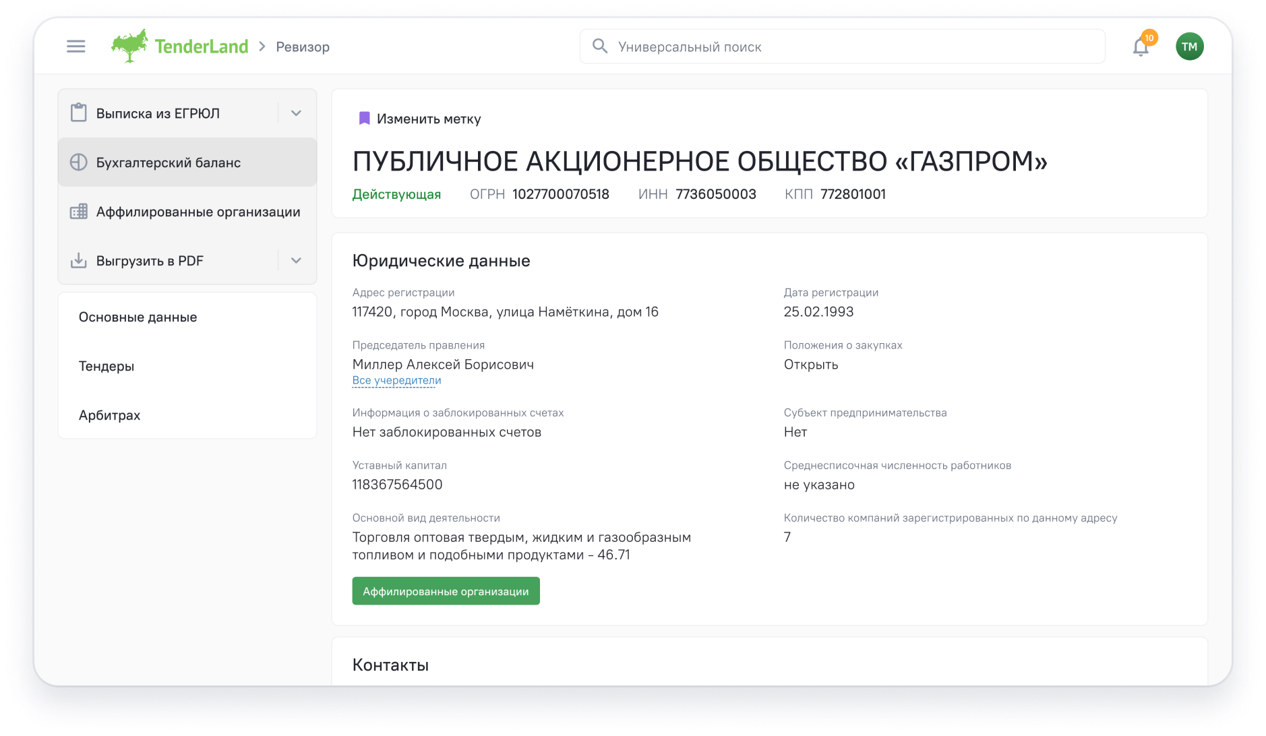Click the company count value 7

[x=787, y=537]
